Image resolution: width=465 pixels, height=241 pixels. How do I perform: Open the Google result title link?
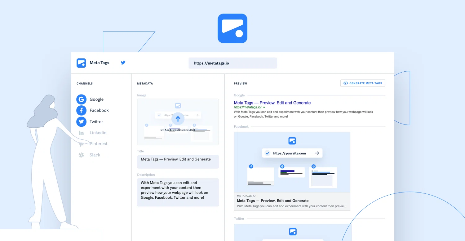pyautogui.click(x=272, y=103)
